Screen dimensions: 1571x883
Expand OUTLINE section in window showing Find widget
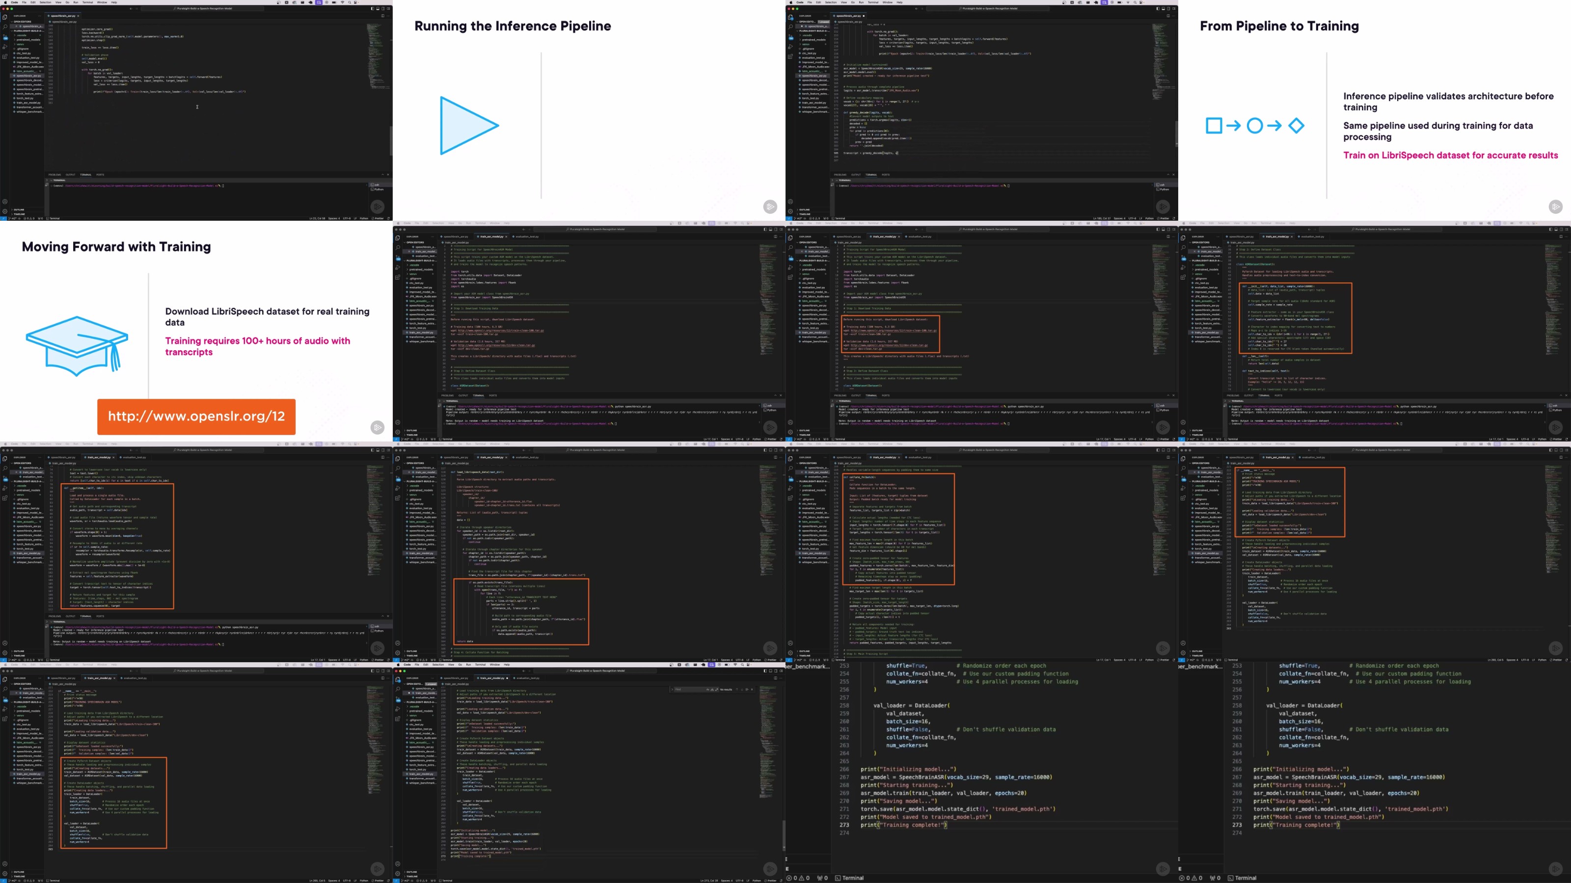coord(412,871)
